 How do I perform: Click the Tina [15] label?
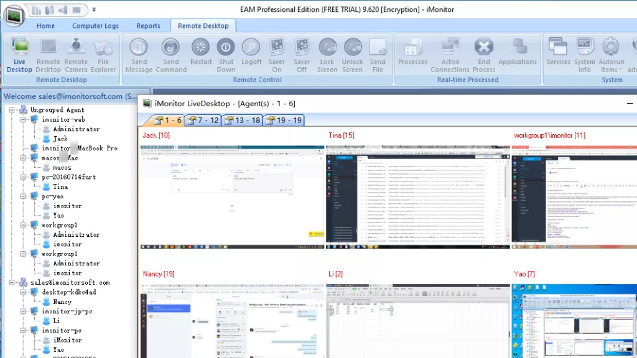click(x=342, y=135)
